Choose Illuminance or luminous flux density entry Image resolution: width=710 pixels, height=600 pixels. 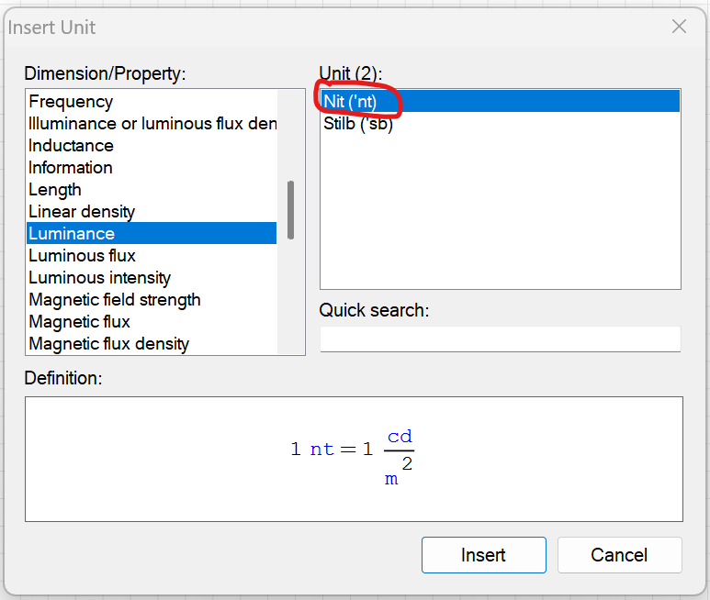152,124
